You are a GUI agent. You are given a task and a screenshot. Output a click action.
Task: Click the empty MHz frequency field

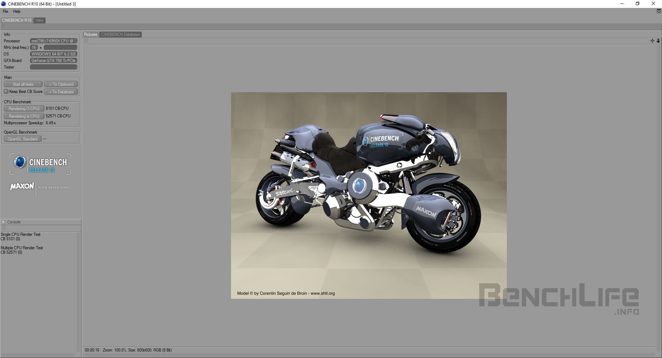60,48
